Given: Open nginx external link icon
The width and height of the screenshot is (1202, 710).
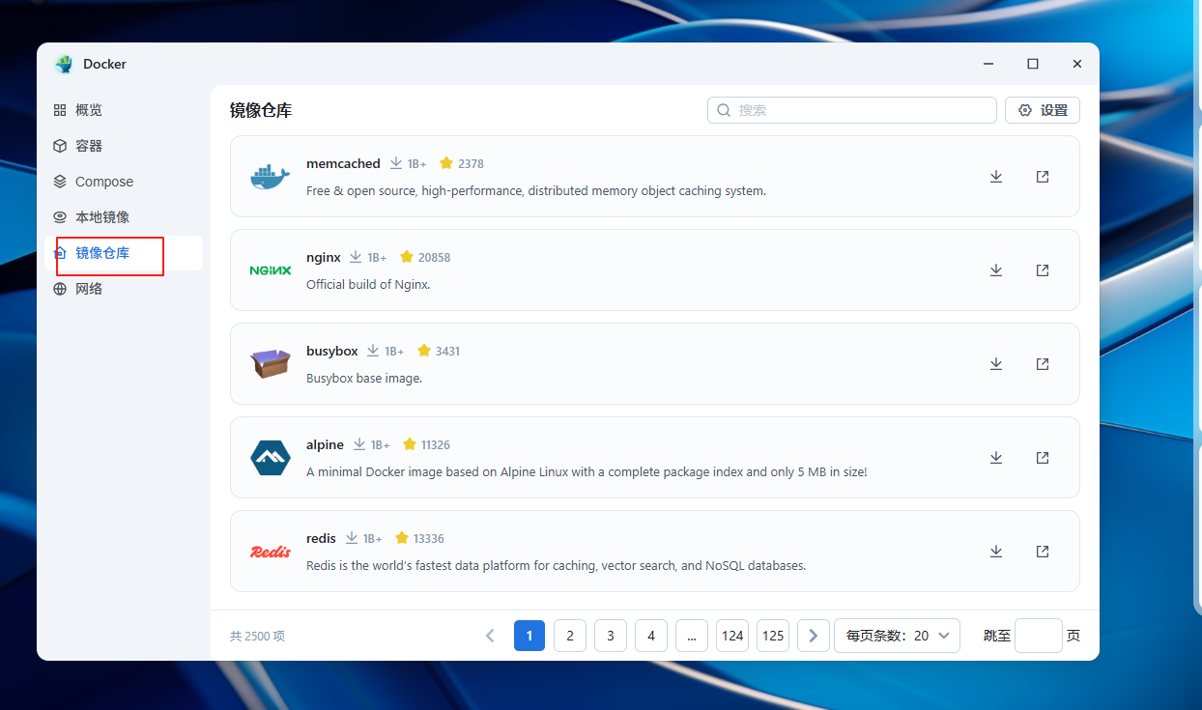Looking at the screenshot, I should click(1043, 270).
